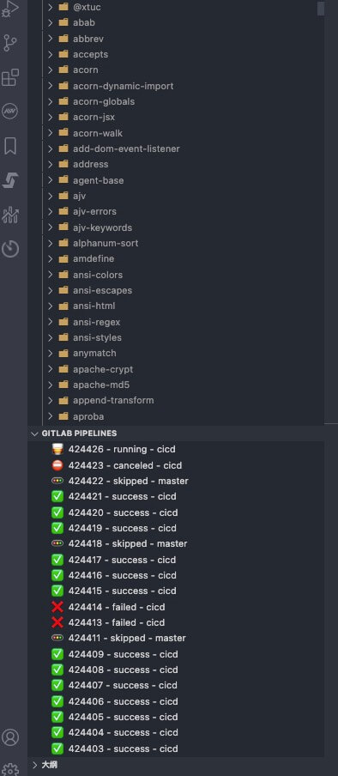
Task: Open the Run and Debug view
Action: click(x=10, y=9)
